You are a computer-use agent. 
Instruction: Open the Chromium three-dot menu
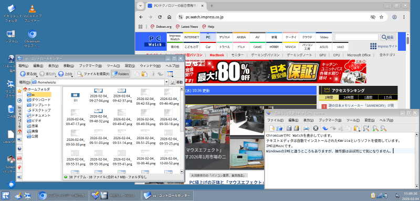[404, 17]
